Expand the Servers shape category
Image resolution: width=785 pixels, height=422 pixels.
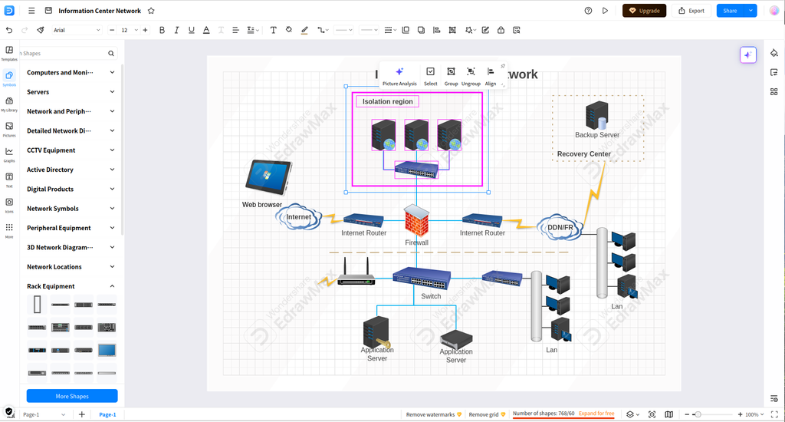click(71, 92)
